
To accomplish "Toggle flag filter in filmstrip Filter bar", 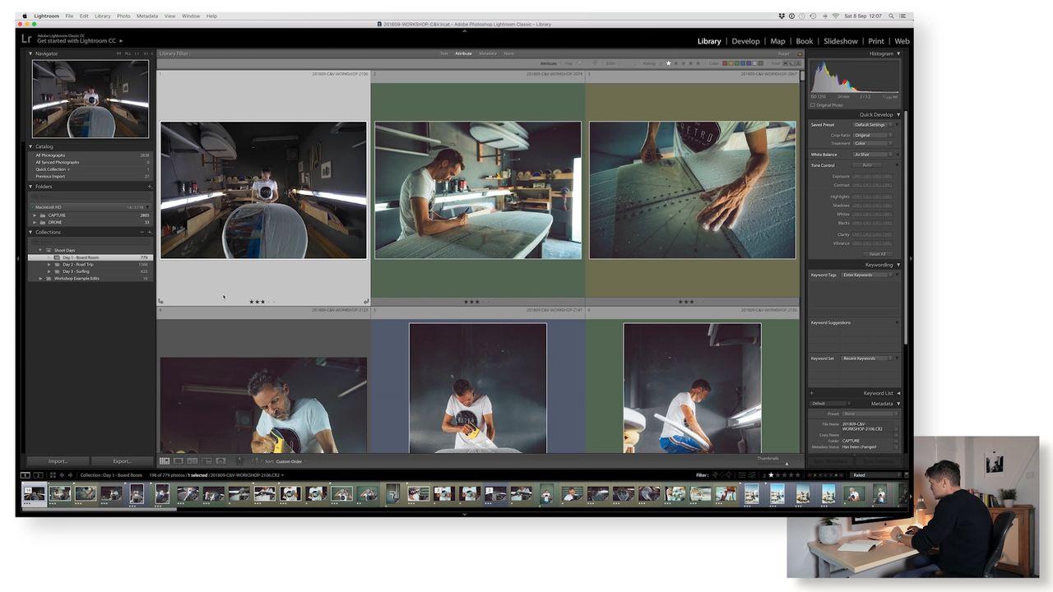I will point(714,475).
